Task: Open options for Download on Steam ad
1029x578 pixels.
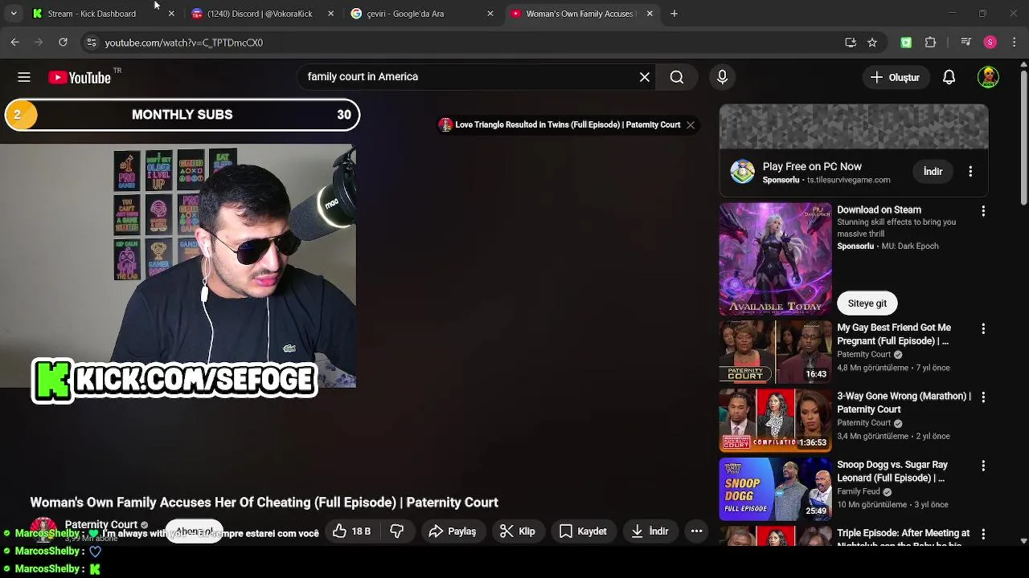Action: point(983,211)
